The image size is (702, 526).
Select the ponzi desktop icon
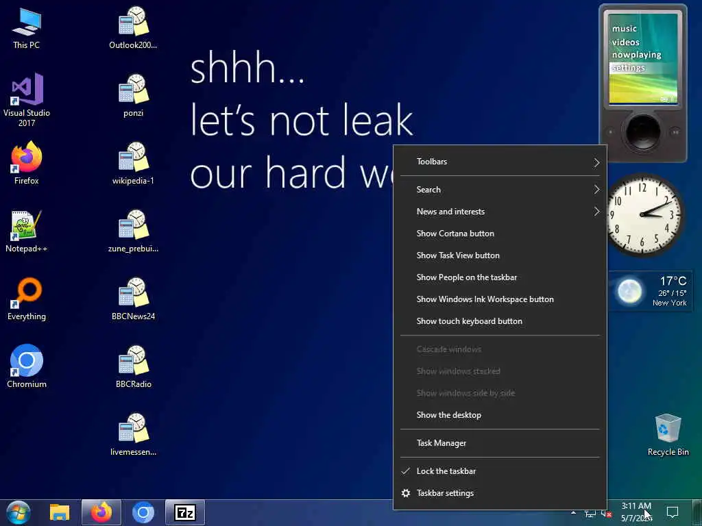[133, 96]
